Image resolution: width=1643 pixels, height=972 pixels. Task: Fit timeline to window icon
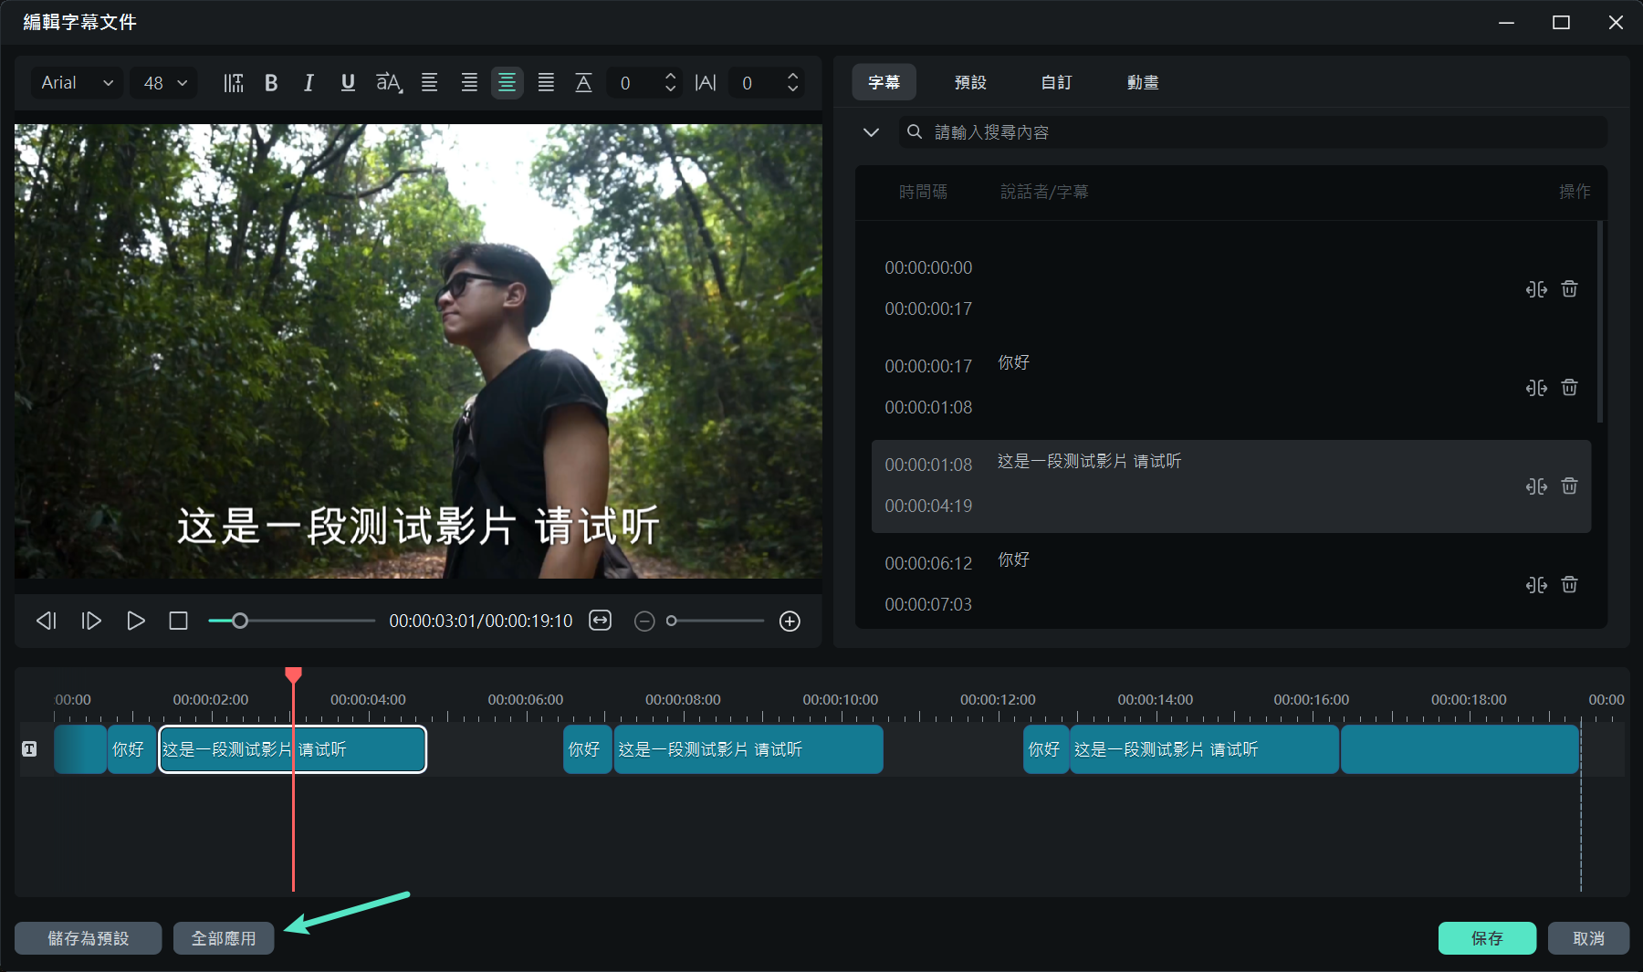click(600, 621)
